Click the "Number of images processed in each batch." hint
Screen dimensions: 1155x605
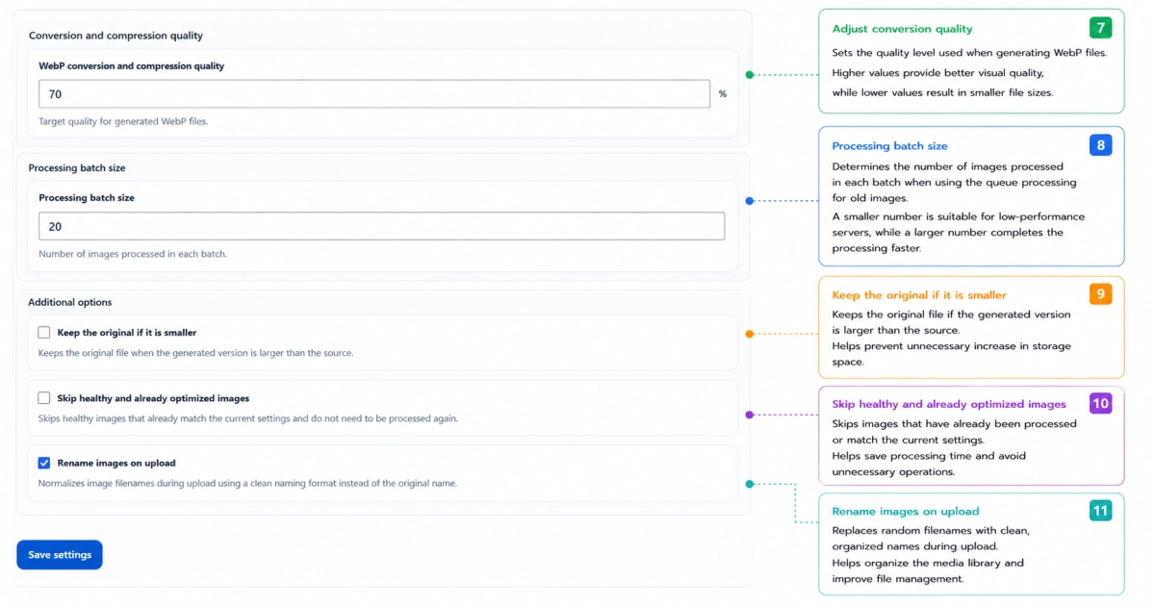pos(133,254)
